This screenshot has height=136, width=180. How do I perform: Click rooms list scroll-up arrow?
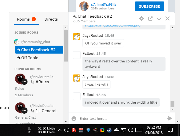tap(66, 28)
